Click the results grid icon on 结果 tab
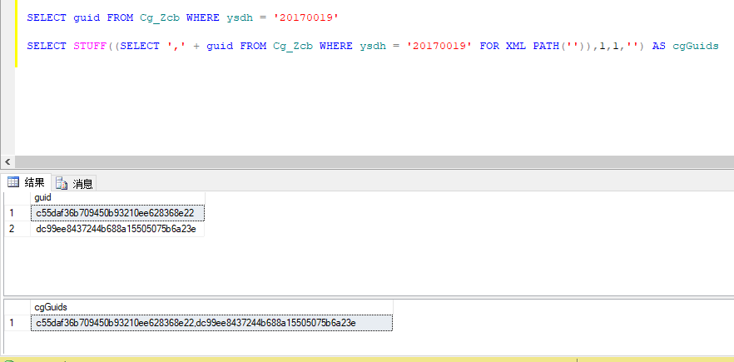 coord(13,182)
